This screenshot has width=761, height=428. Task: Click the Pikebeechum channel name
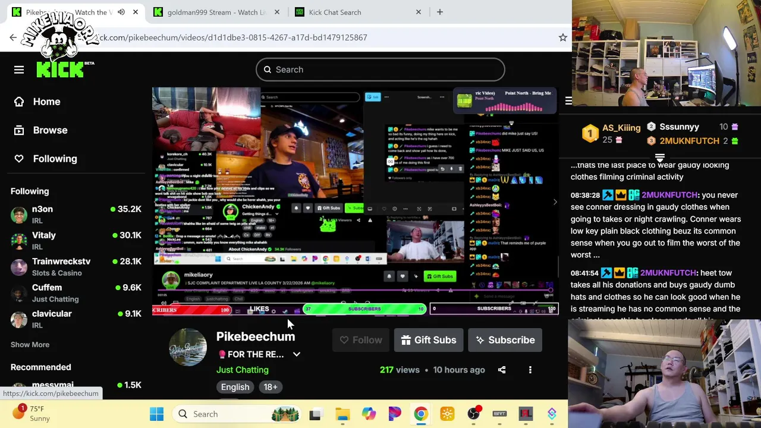(256, 336)
